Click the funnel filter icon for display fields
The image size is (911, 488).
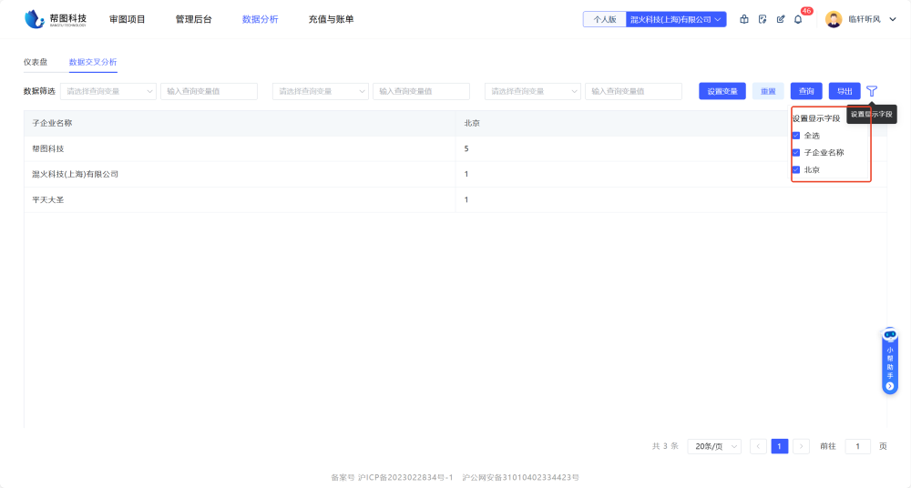click(872, 91)
